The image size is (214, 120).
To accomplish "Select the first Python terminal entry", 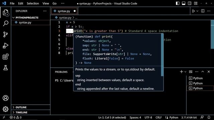I will tap(200, 78).
